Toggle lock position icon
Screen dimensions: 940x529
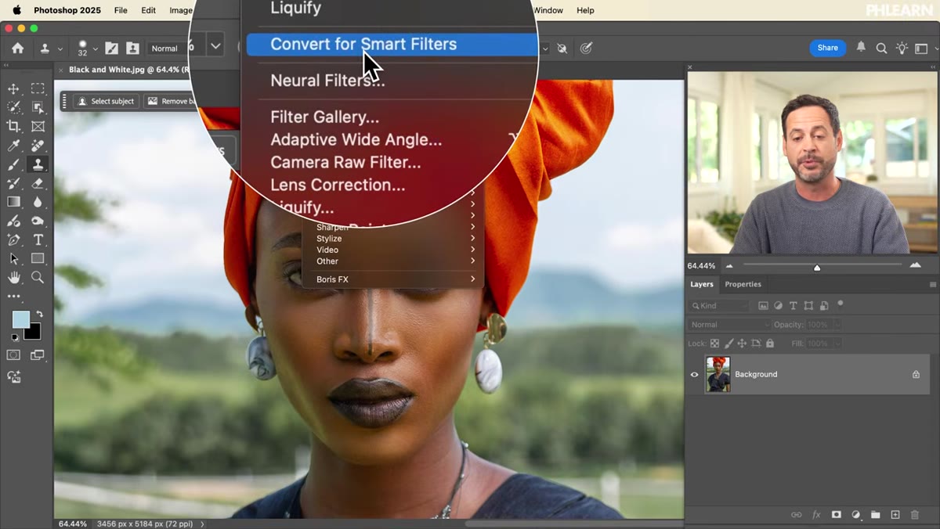pos(742,344)
